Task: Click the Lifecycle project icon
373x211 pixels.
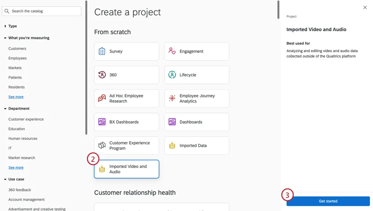Action: 172,75
